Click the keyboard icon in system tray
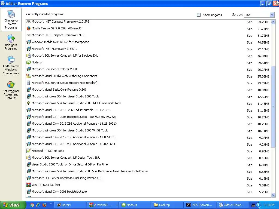The image size is (279, 209). click(x=253, y=205)
